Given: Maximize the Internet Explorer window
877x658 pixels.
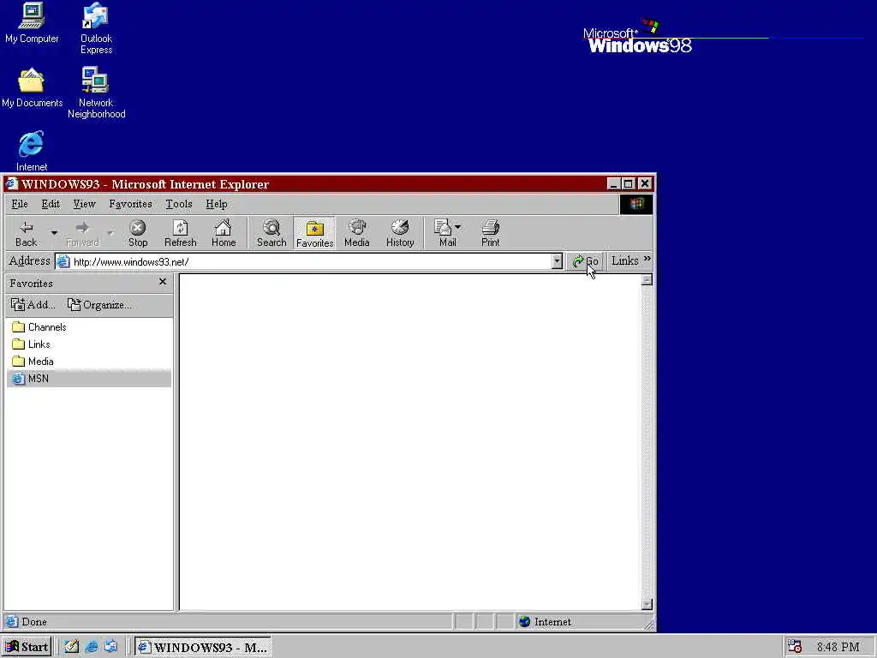Looking at the screenshot, I should tap(628, 183).
